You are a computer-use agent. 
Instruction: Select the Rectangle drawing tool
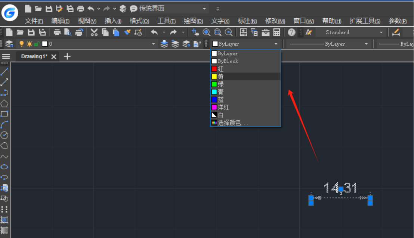pos(4,114)
